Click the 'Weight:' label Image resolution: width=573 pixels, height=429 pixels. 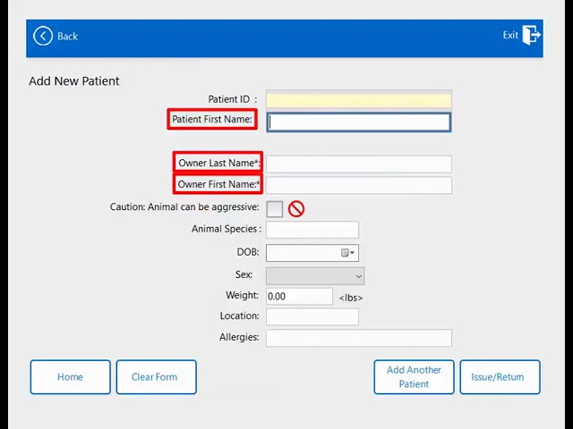(242, 295)
